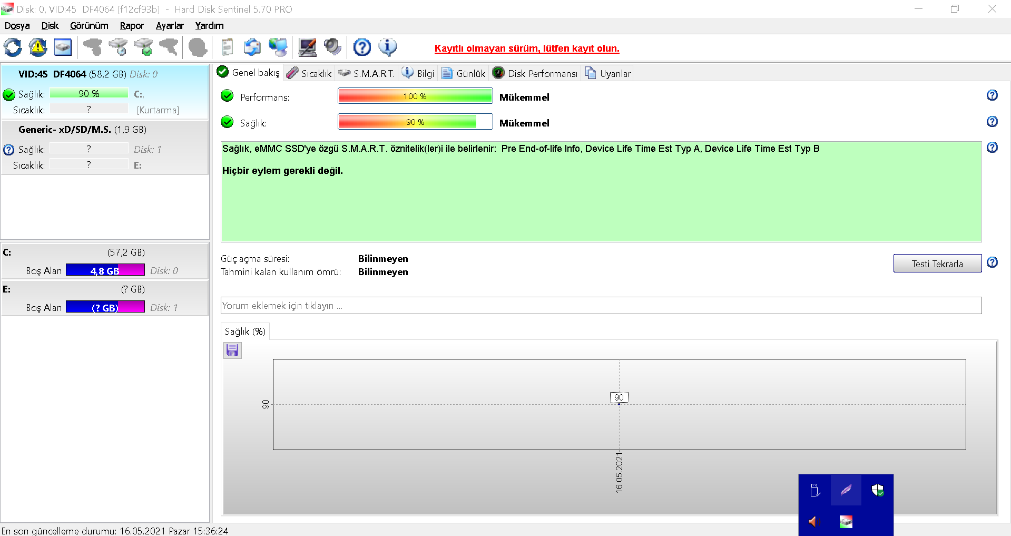The width and height of the screenshot is (1011, 536).
Task: Click the 90 data point label on the chart
Action: coord(619,397)
